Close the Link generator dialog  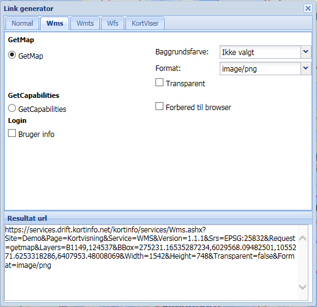pos(308,9)
